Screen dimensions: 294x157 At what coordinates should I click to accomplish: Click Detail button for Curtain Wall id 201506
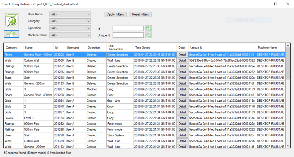click(182, 60)
